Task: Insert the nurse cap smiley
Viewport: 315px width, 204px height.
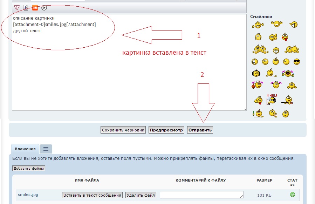Action: (256, 84)
